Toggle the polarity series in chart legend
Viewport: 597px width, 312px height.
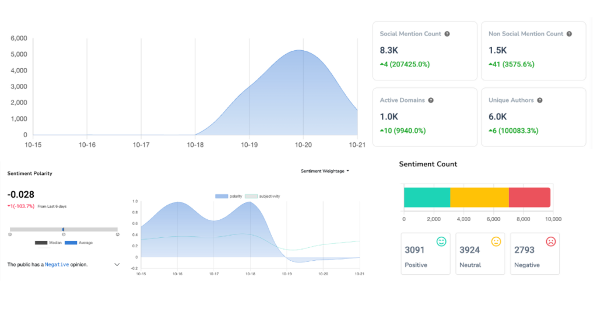tap(222, 197)
